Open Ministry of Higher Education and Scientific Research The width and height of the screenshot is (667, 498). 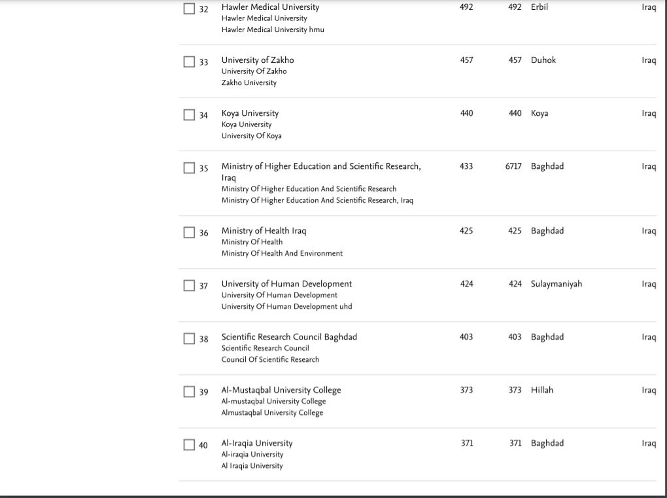[x=321, y=172]
